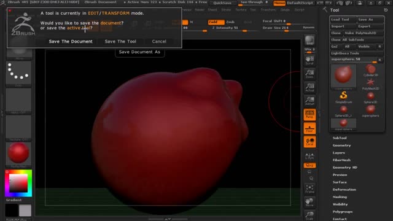Screen dimensions: 393x221
Task: Click the L.Sym icon
Action: pyautogui.click(x=309, y=155)
